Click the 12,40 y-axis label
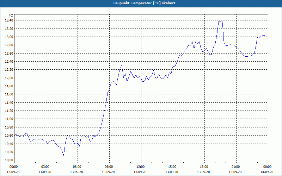This screenshot has width=282, height=176. (9, 62)
